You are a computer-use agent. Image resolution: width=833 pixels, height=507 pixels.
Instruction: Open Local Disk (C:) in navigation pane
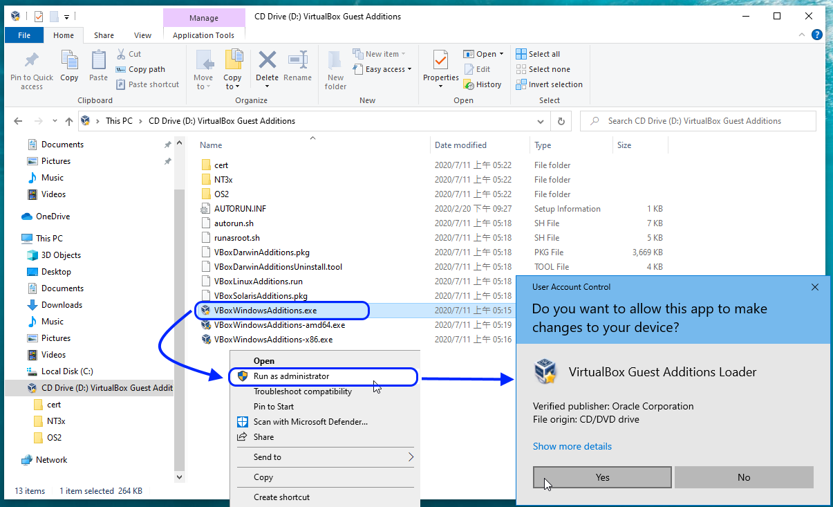tap(67, 371)
